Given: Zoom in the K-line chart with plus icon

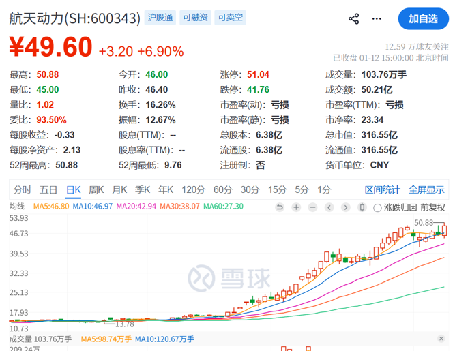Looking at the screenshot, I should pos(297,207).
